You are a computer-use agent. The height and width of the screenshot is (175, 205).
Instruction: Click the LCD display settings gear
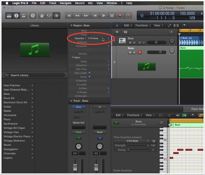point(142,16)
